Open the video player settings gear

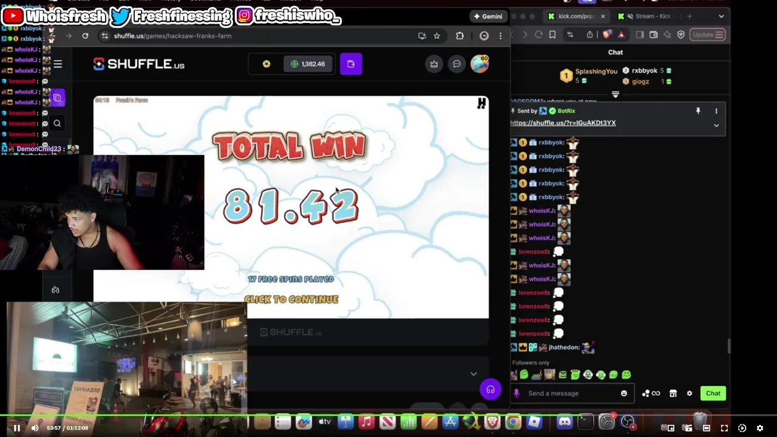(x=759, y=428)
